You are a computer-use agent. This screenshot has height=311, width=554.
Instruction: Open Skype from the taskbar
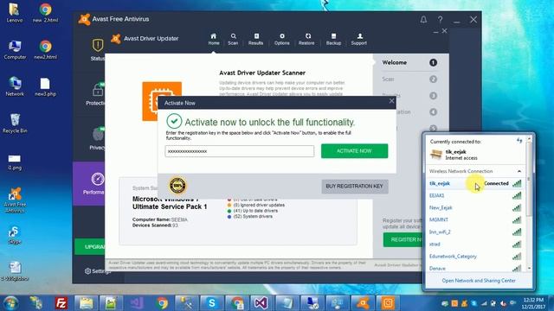click(x=211, y=303)
